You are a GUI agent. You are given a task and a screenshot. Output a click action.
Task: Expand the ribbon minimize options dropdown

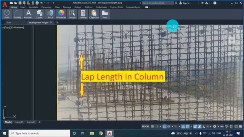(149, 7)
